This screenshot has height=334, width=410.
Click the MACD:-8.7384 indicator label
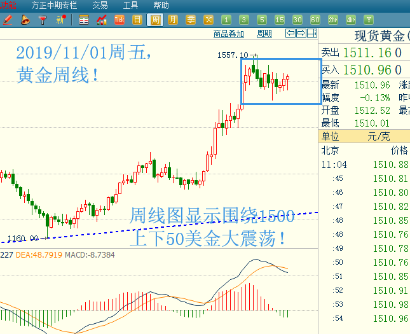[90, 255]
